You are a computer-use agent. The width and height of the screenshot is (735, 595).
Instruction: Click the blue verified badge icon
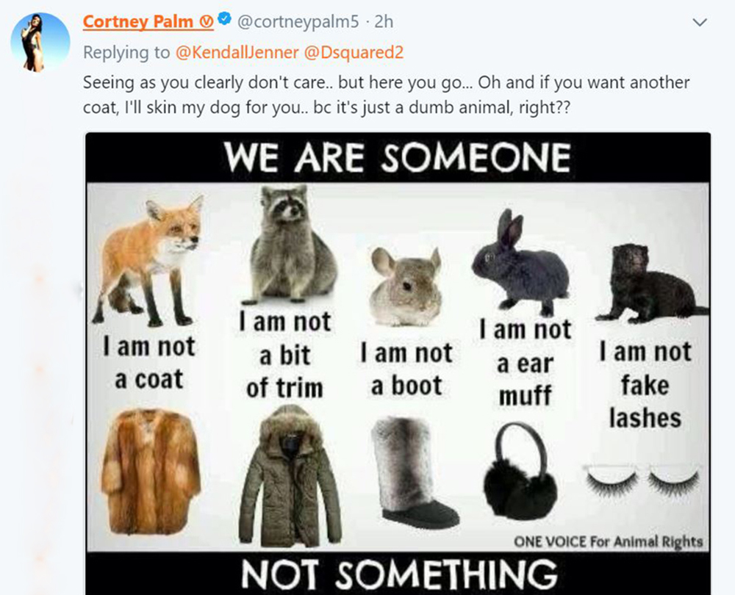click(x=226, y=20)
